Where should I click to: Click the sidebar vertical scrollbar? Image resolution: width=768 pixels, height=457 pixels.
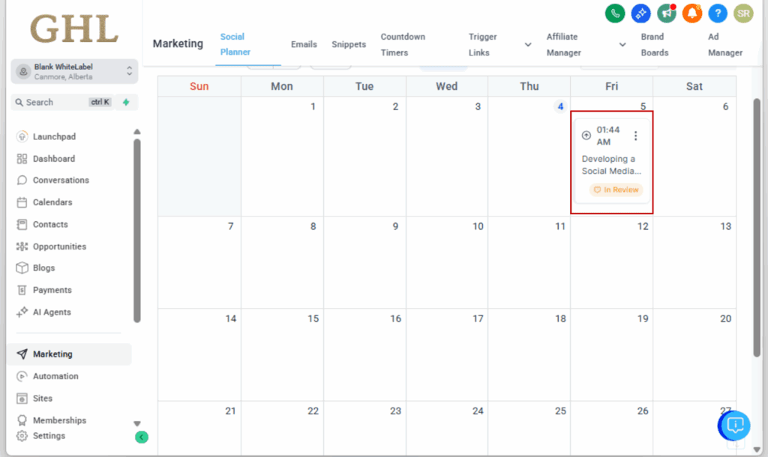pos(137,231)
